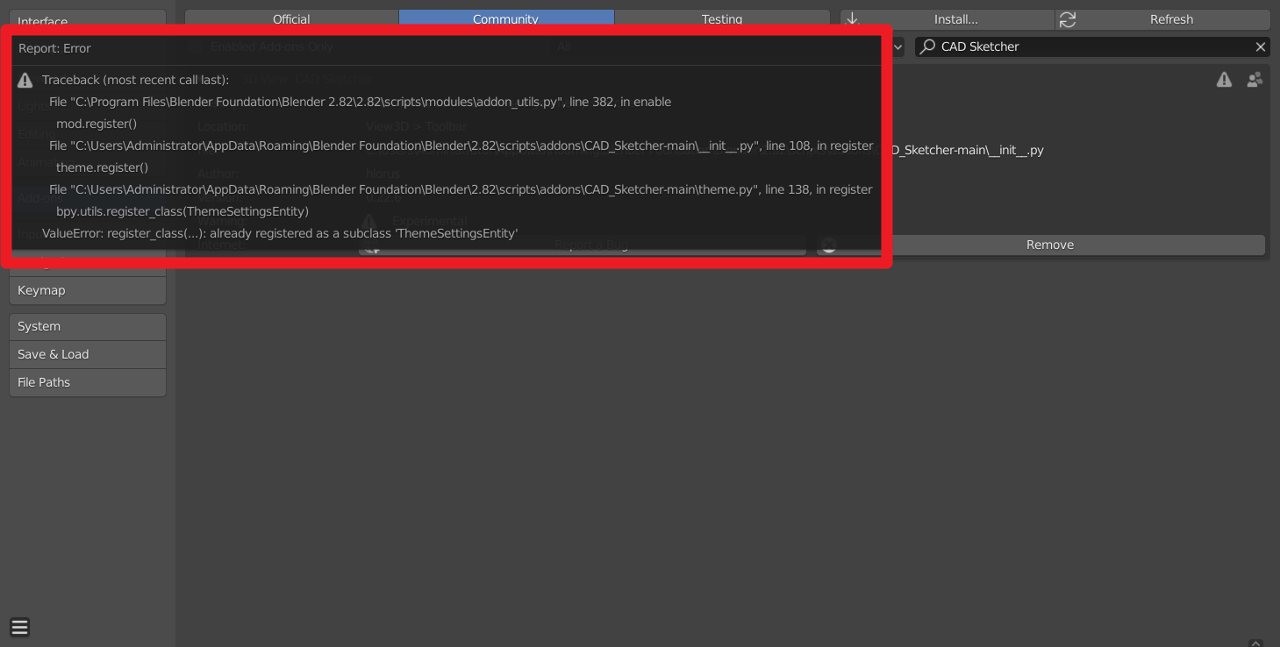Refresh the add-on list
Image resolution: width=1280 pixels, height=647 pixels.
pyautogui.click(x=1162, y=18)
